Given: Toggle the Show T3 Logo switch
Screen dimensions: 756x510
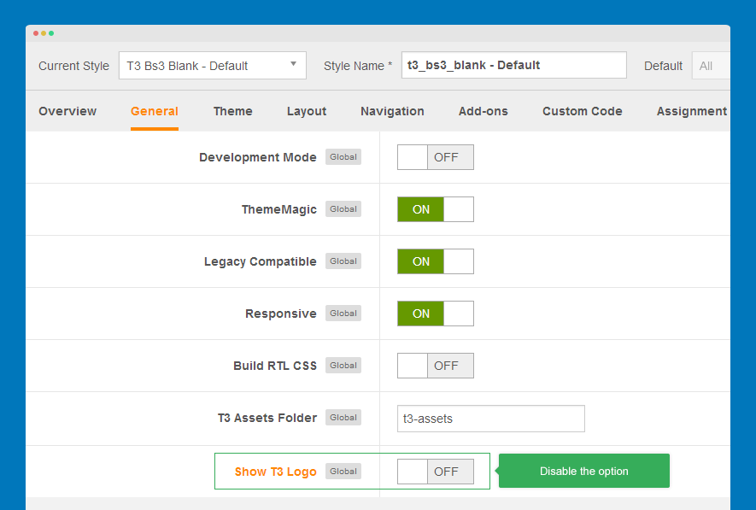Looking at the screenshot, I should [435, 472].
